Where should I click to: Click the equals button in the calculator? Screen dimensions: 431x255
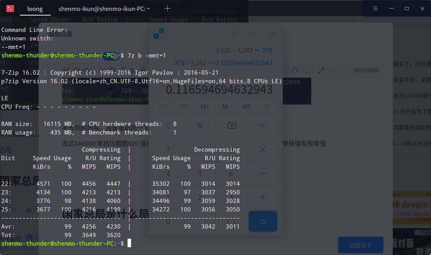[x=263, y=221]
